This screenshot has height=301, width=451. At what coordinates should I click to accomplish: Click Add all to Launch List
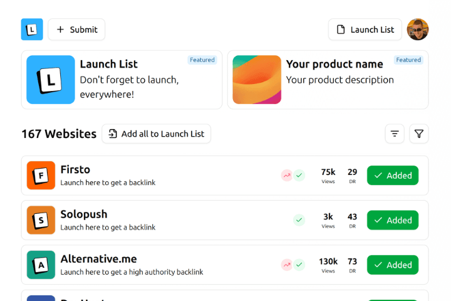157,134
